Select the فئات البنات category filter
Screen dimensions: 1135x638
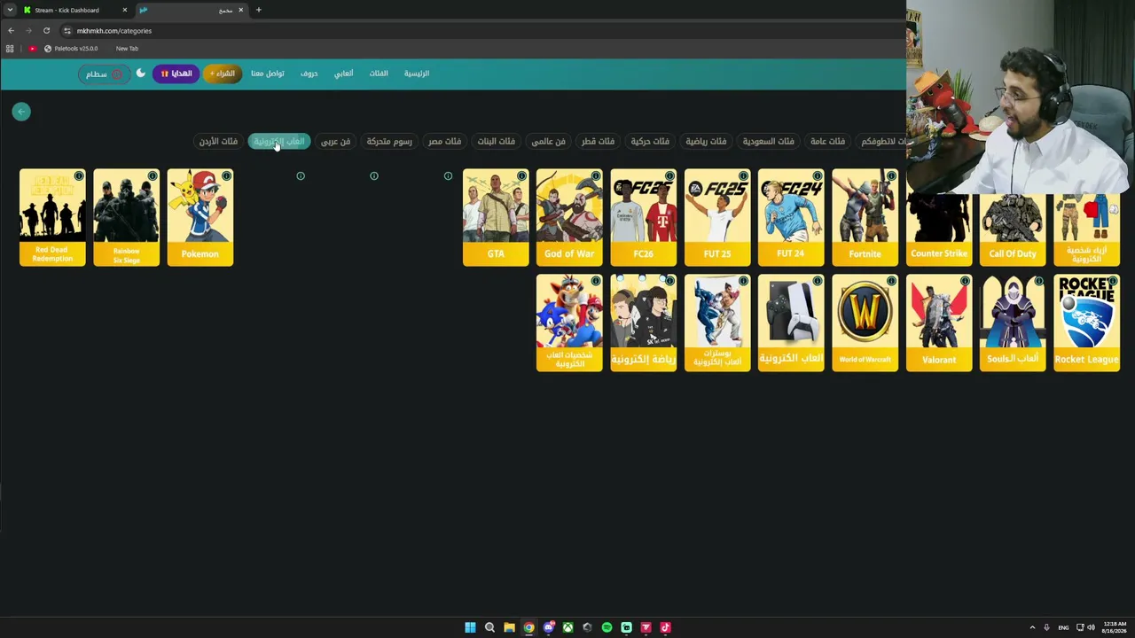point(496,141)
